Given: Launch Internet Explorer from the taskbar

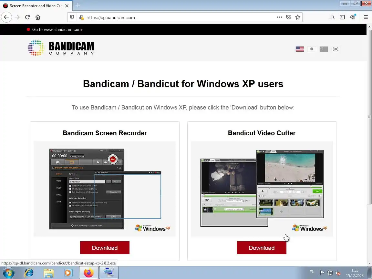Looking at the screenshot, I should click(x=29, y=273).
